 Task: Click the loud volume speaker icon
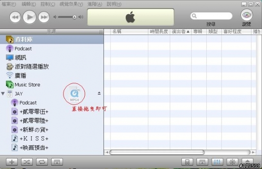coord(81,17)
